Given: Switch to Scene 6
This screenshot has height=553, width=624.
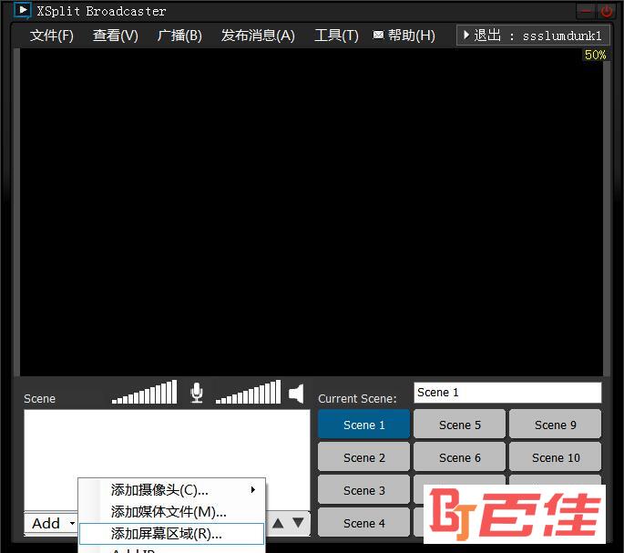Looking at the screenshot, I should (x=460, y=458).
